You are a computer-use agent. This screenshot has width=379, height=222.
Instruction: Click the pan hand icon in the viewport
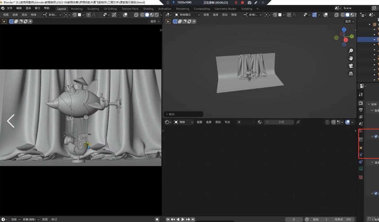[351, 58]
